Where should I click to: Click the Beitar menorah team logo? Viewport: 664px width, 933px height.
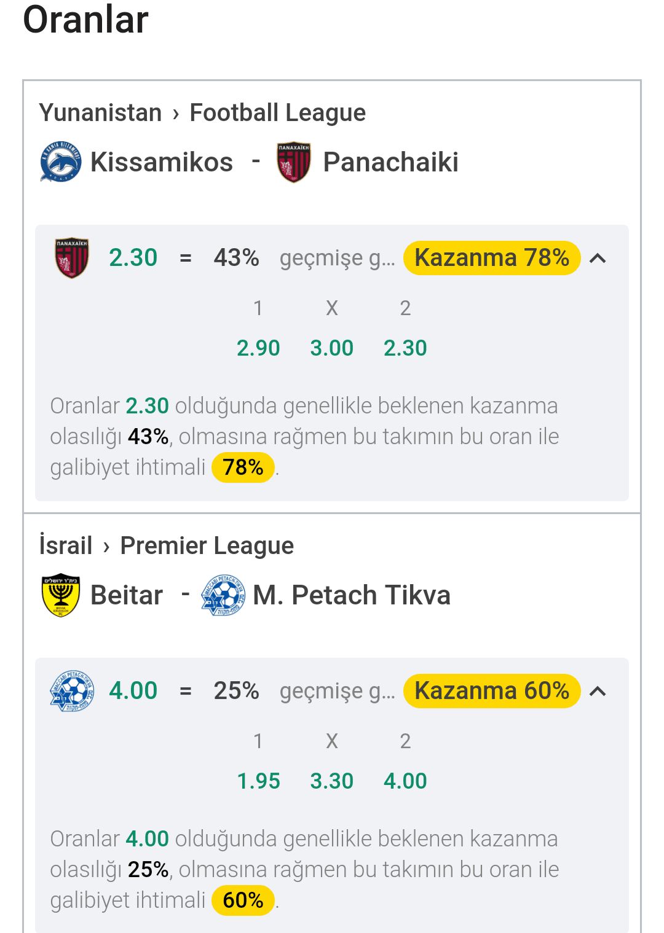click(x=61, y=595)
